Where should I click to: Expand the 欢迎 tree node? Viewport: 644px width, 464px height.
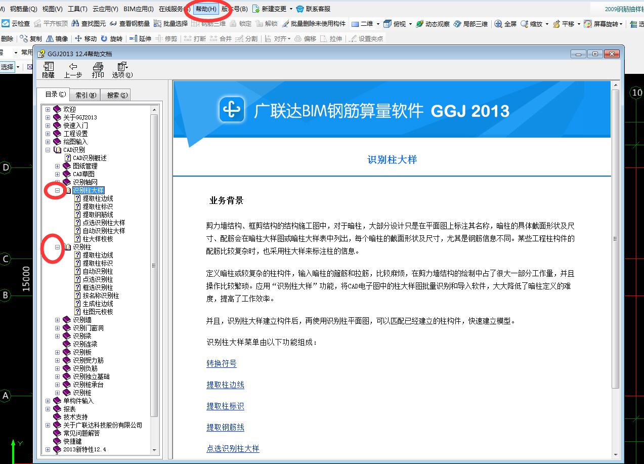(48, 109)
